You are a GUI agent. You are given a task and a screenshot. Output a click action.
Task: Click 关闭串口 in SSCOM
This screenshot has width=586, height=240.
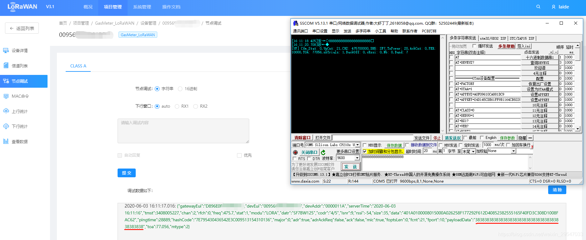[309, 152]
